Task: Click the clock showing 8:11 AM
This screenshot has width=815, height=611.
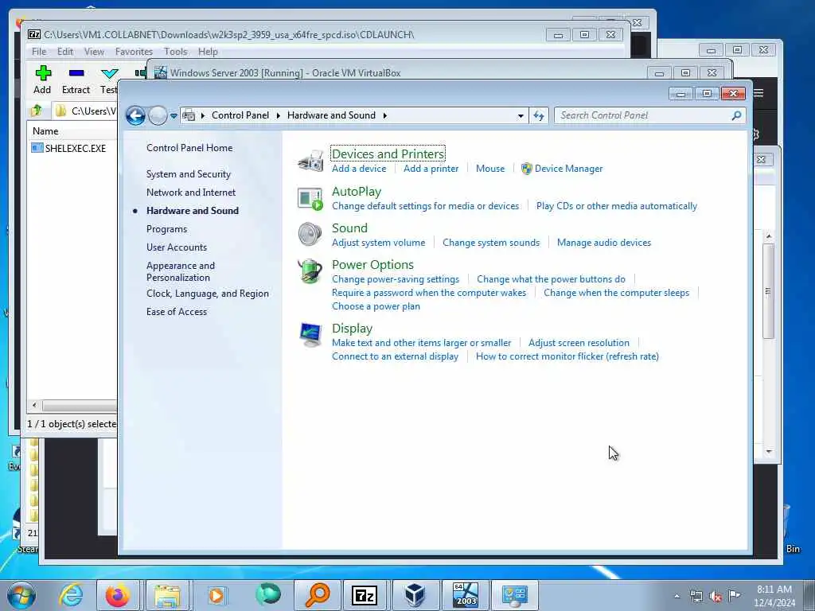Action: [x=774, y=590]
